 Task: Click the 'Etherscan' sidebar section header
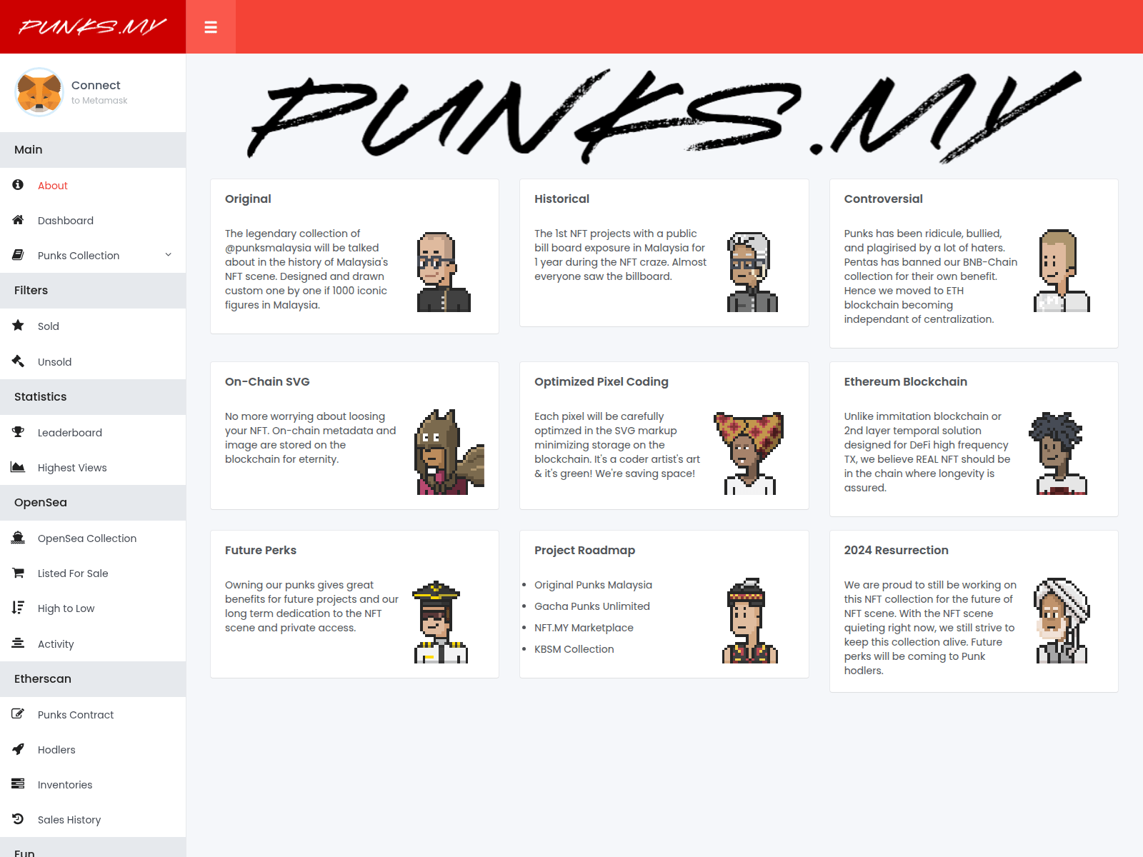click(93, 679)
